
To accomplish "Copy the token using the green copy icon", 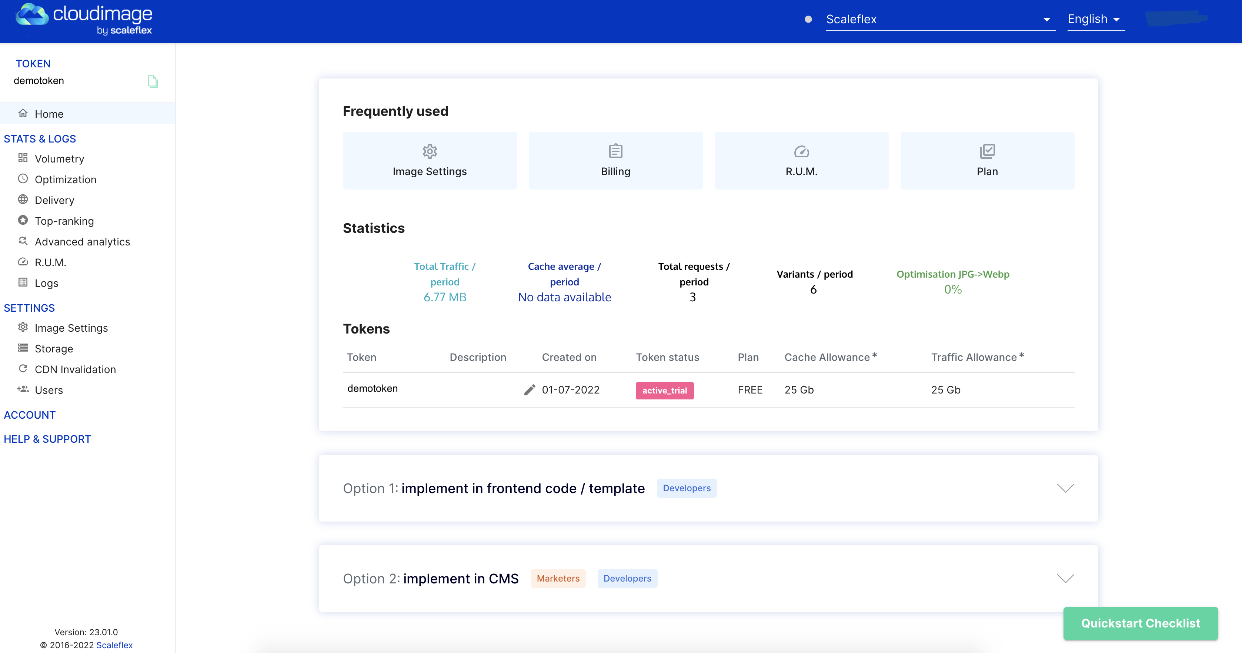I will 153,81.
